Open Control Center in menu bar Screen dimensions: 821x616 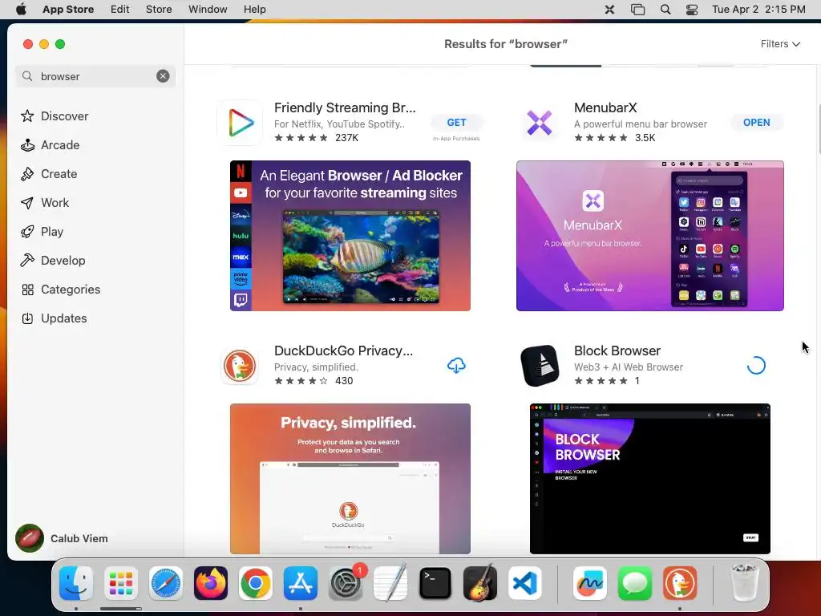point(692,10)
